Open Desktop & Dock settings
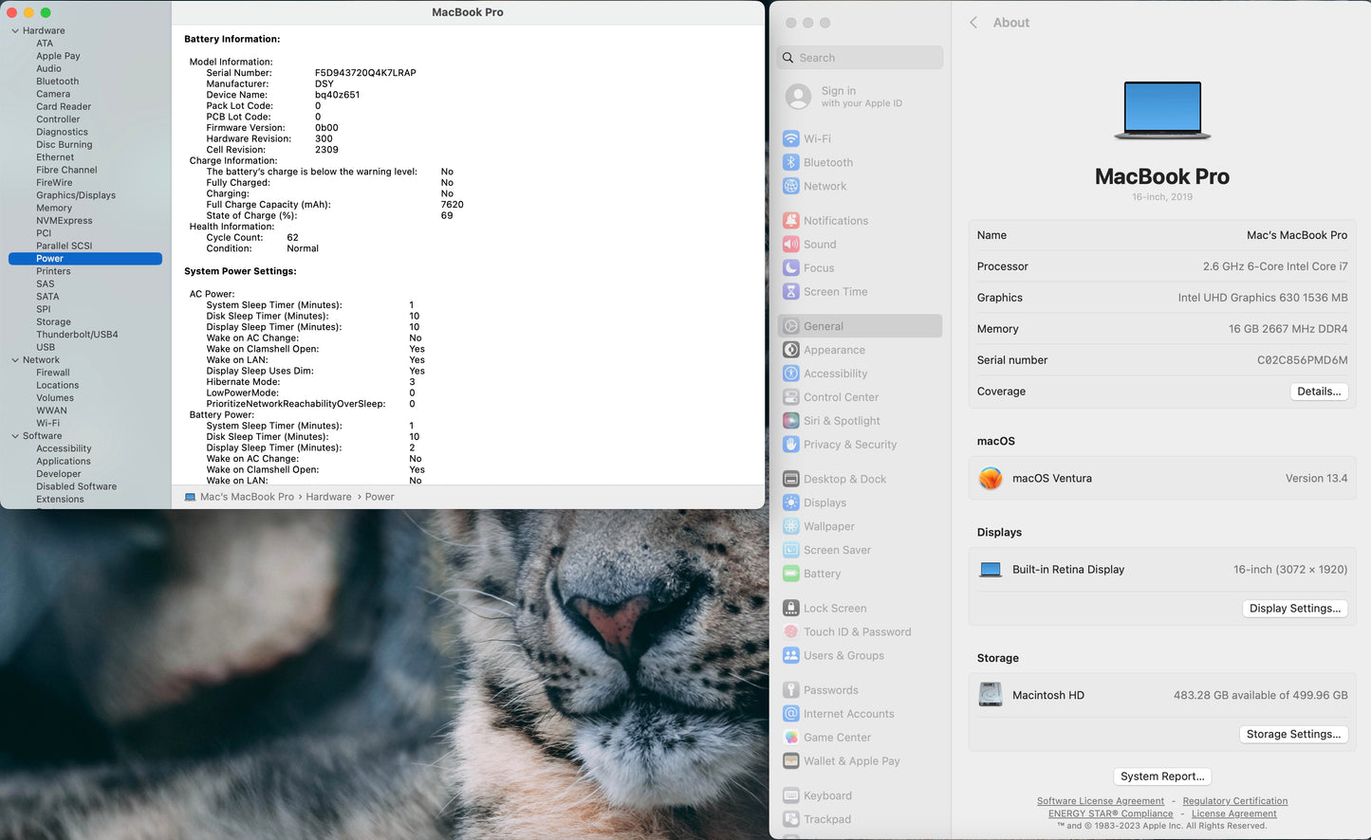Image resolution: width=1371 pixels, height=840 pixels. point(844,480)
